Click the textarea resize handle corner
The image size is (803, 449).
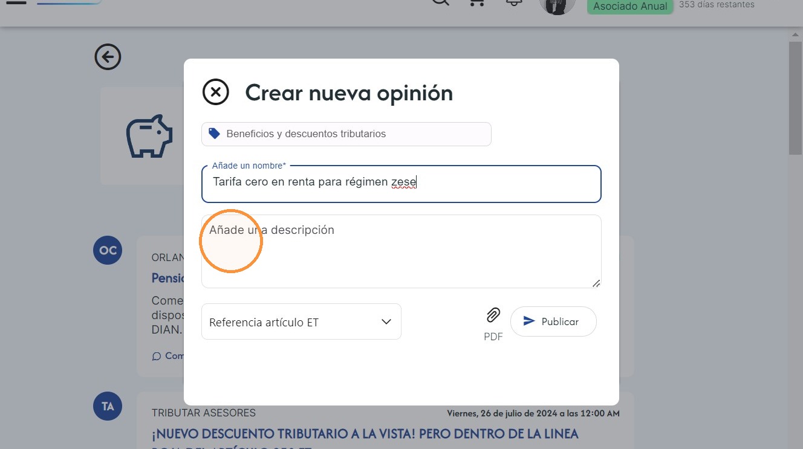[x=596, y=283]
